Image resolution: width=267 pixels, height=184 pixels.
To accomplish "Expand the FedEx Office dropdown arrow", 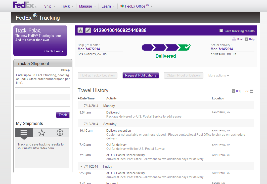I will tap(152, 6).
